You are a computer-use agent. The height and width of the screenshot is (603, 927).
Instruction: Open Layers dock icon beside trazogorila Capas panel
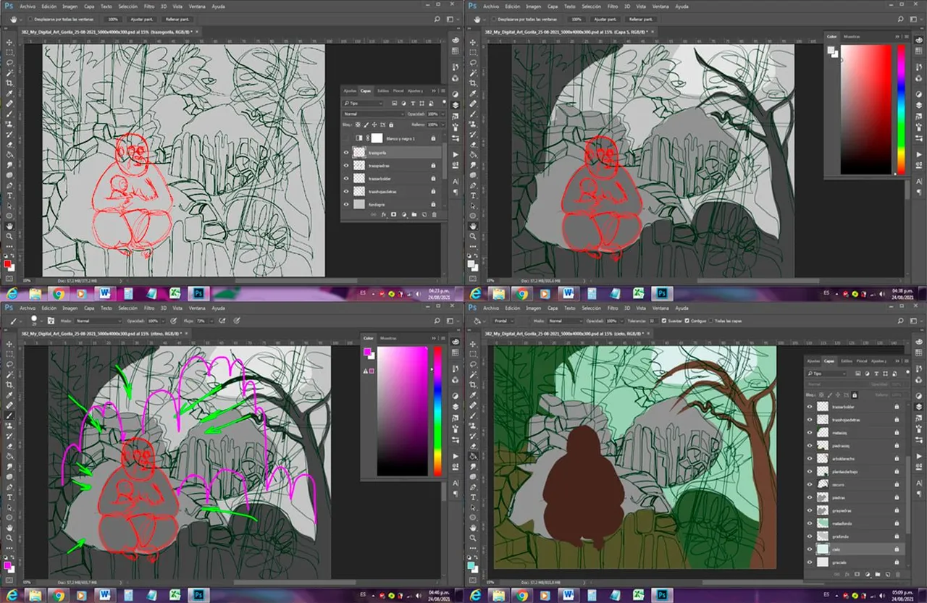click(x=456, y=104)
